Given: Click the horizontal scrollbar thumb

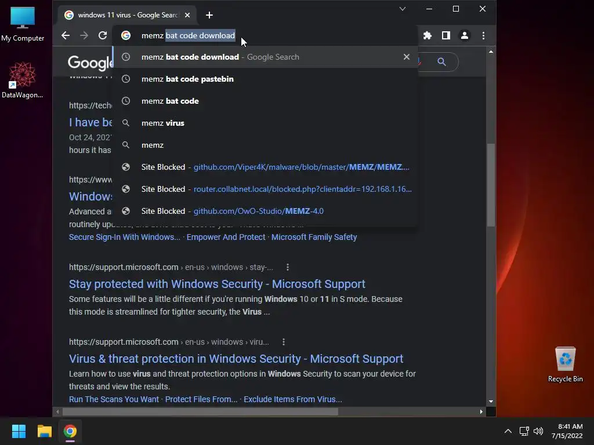Looking at the screenshot, I should 200,412.
